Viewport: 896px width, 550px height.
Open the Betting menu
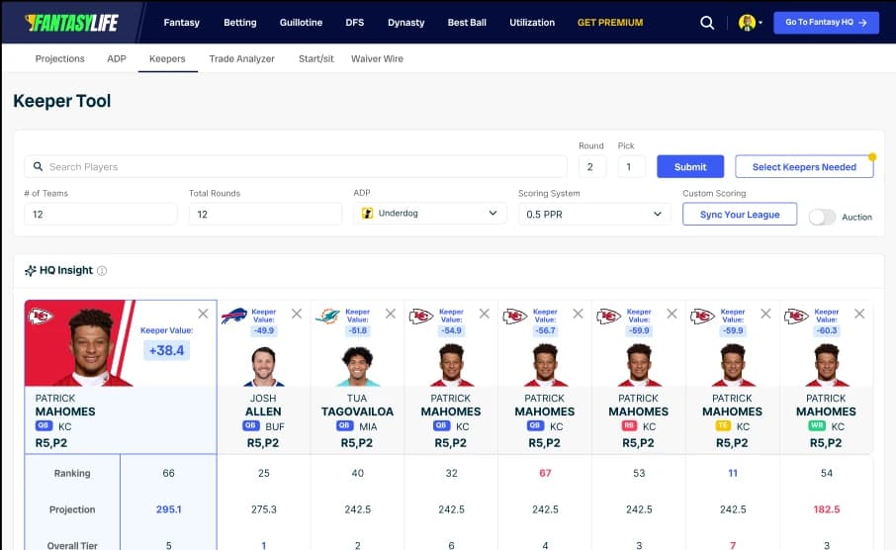click(240, 23)
